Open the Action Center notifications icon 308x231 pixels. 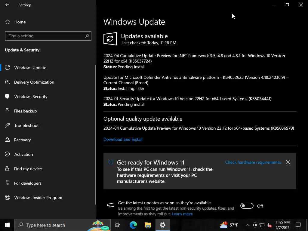298,225
